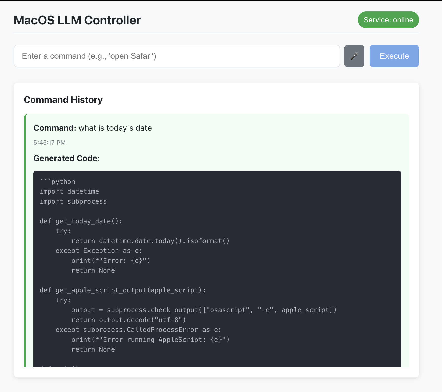This screenshot has height=392, width=442.
Task: Click the 'Service: online' status badge
Action: coord(388,20)
